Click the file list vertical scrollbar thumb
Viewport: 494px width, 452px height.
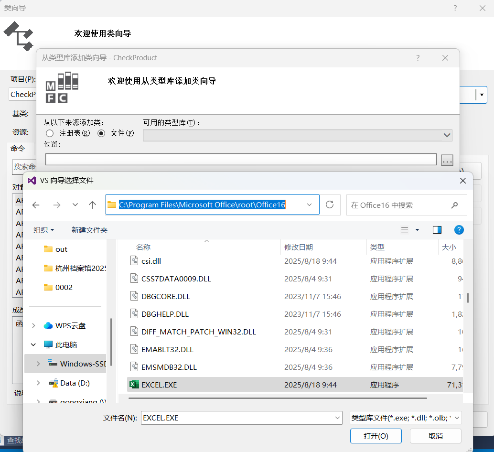[x=468, y=298]
